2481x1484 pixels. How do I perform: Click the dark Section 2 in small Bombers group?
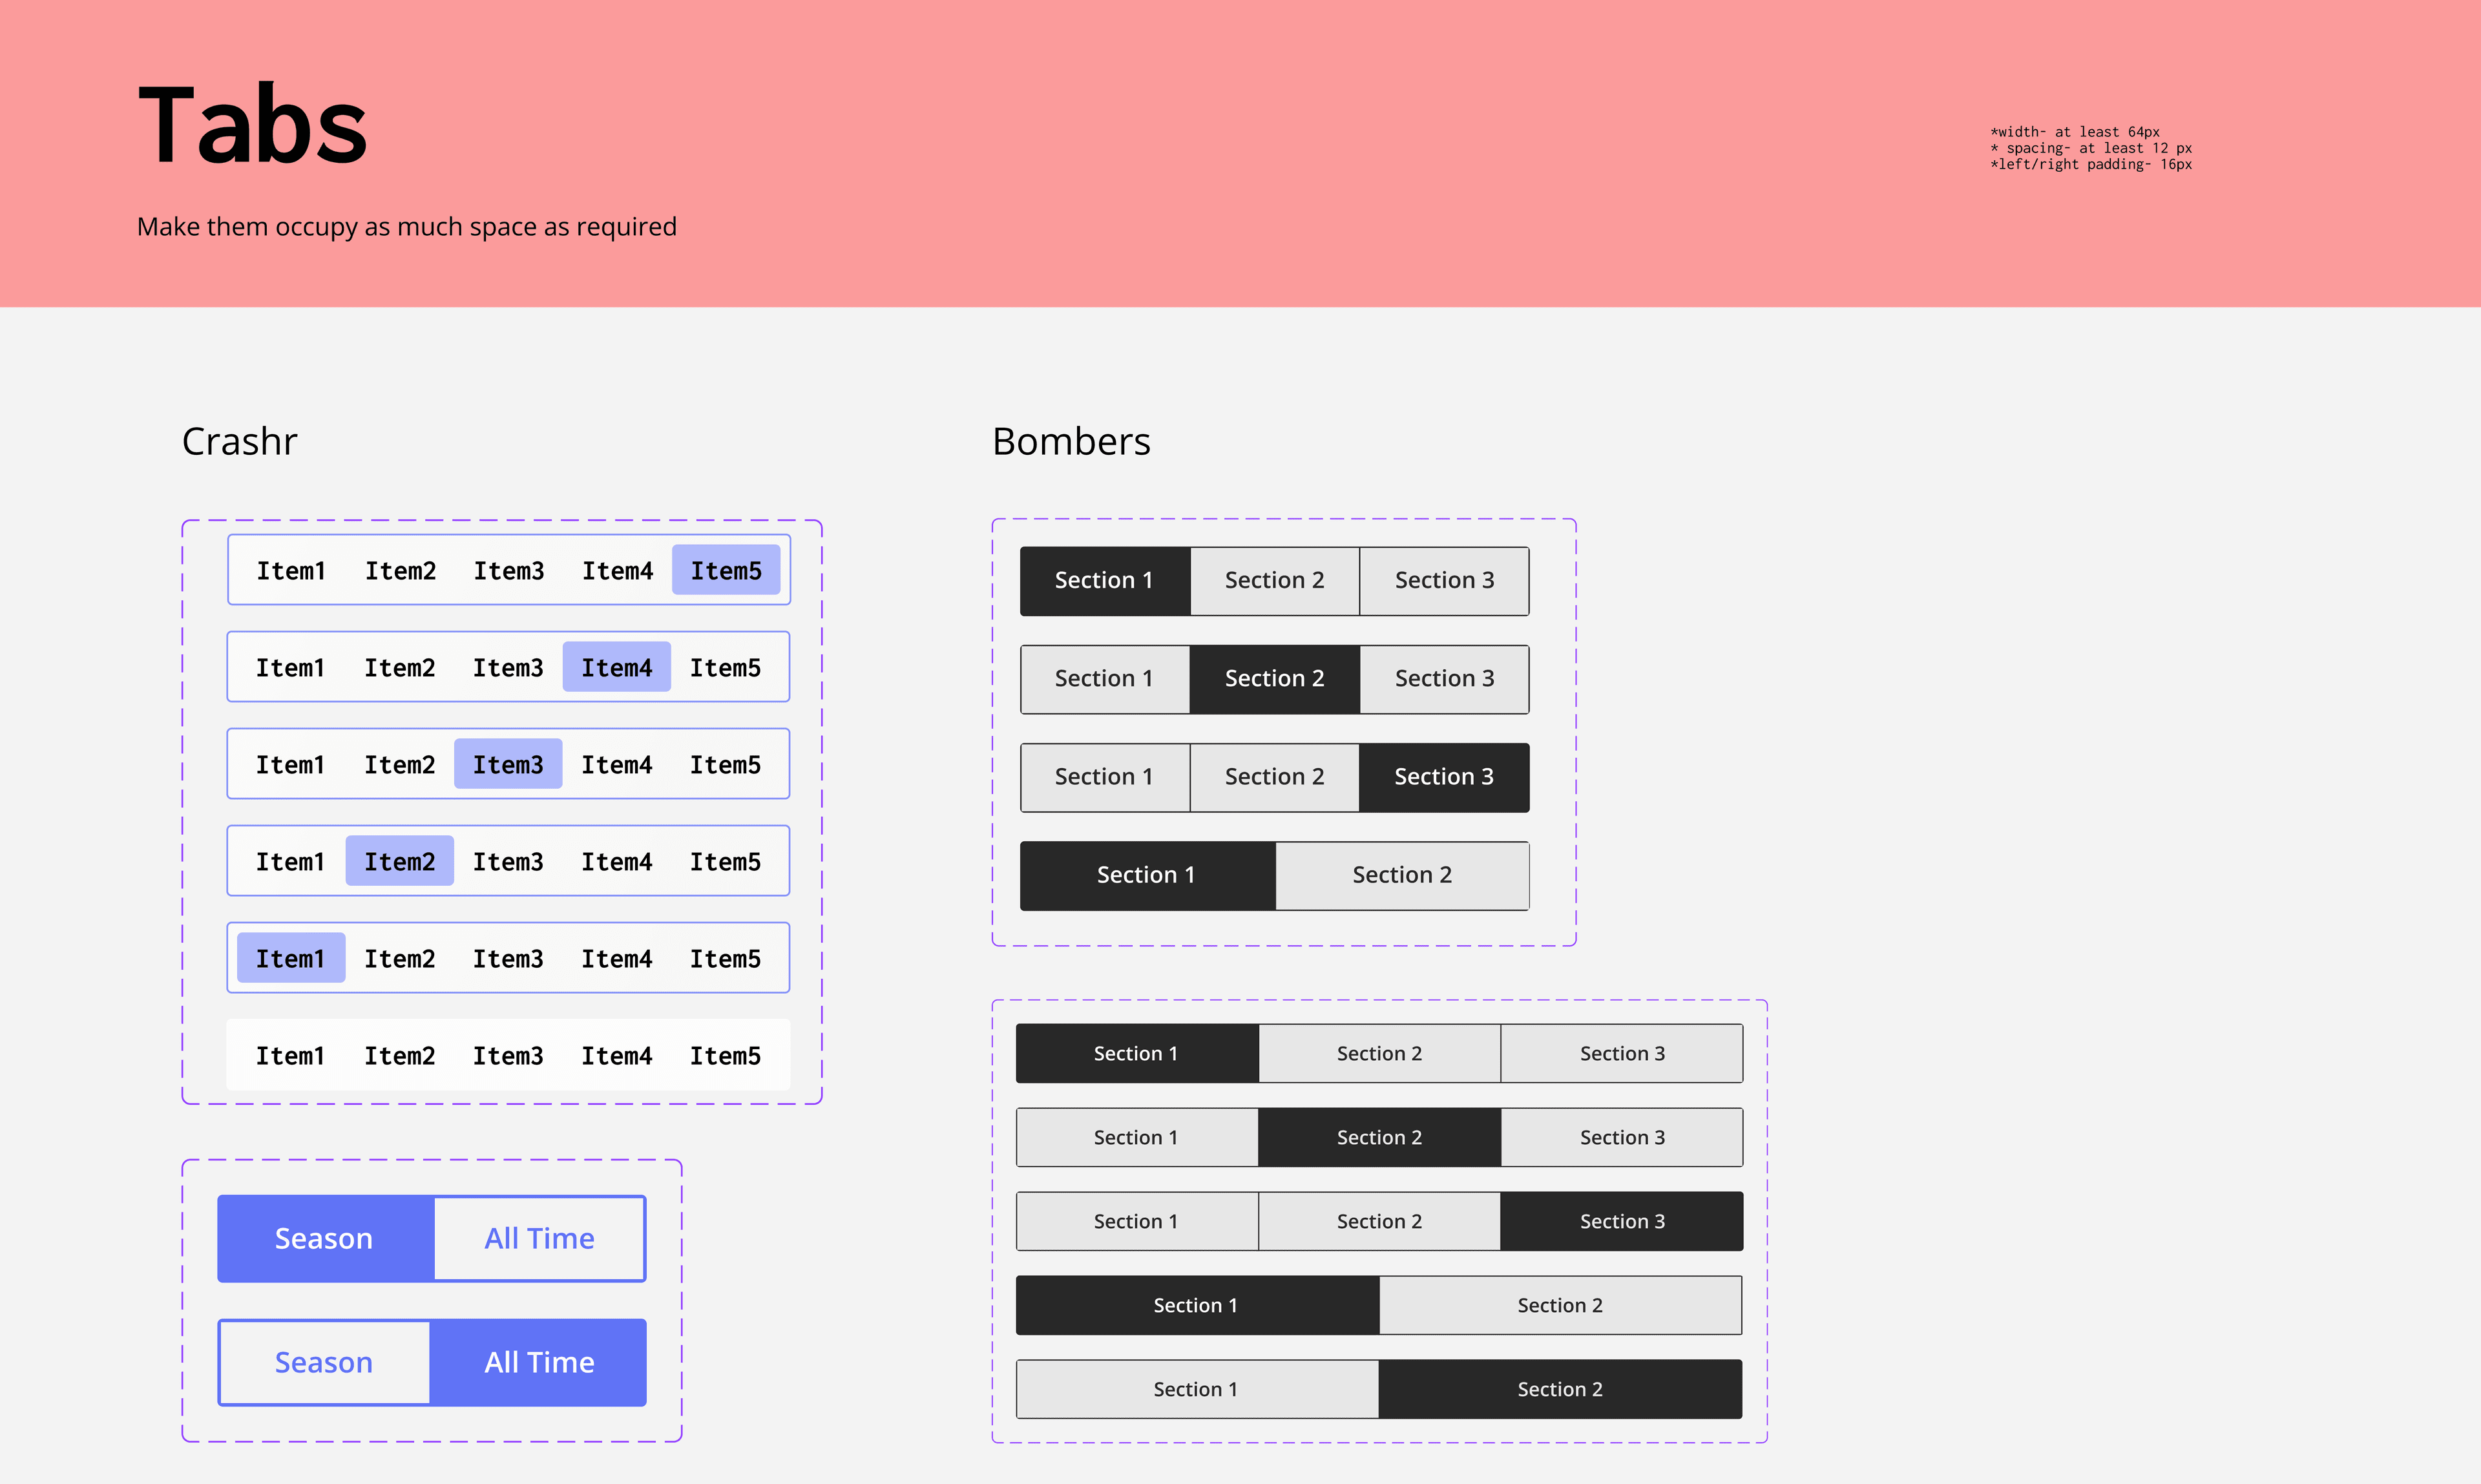(x=1275, y=678)
